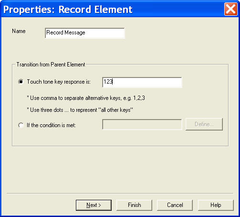Click the comma separator hint text
This screenshot has height=217, width=240.
pos(86,98)
